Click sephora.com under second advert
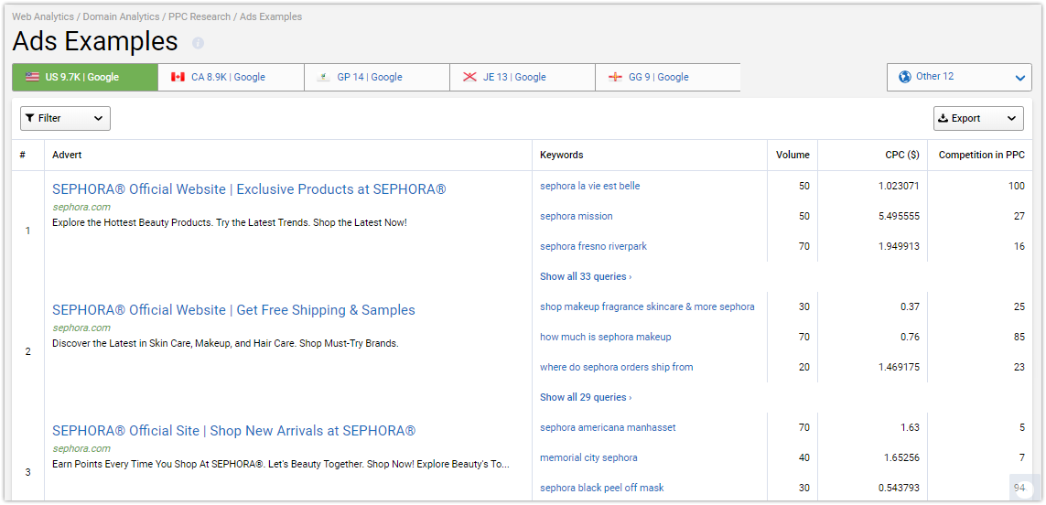Viewport: 1046px width, 505px height. pyautogui.click(x=81, y=328)
